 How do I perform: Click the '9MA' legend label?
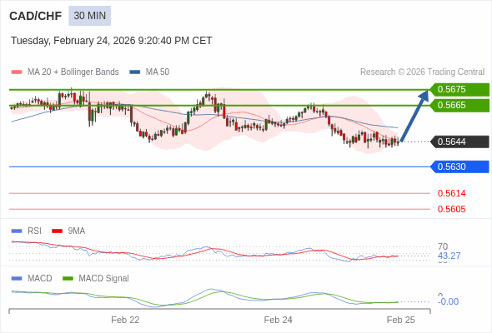tap(77, 231)
